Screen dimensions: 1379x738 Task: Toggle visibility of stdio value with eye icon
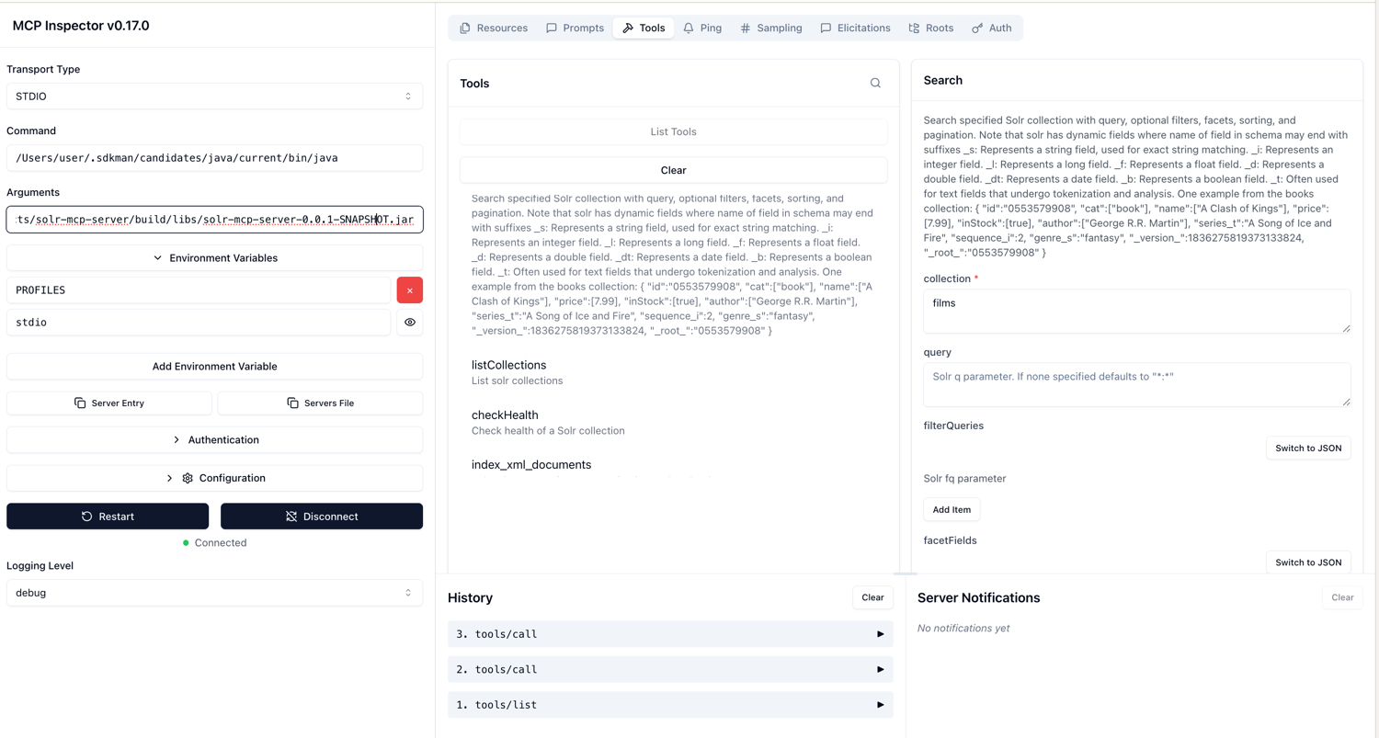click(410, 323)
